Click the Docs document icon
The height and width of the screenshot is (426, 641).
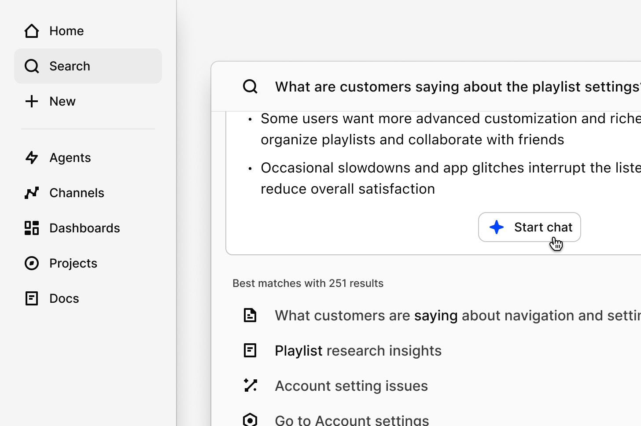tap(32, 298)
